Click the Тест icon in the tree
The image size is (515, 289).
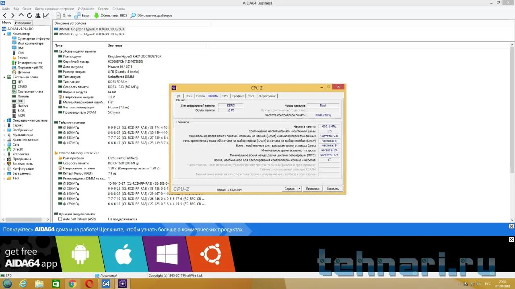(x=9, y=178)
